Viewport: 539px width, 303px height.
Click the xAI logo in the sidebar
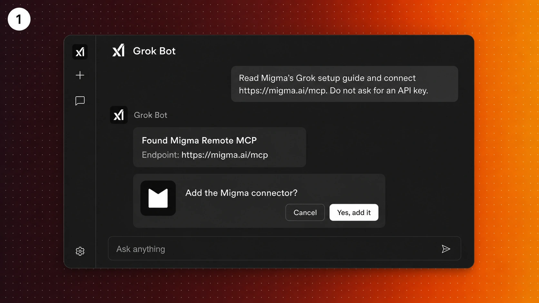80,52
